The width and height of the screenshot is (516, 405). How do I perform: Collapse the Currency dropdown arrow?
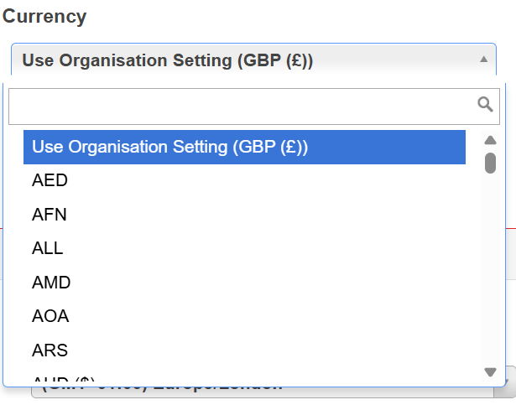tap(483, 60)
